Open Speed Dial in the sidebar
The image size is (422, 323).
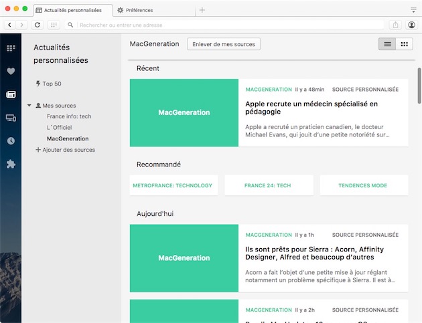tap(11, 48)
